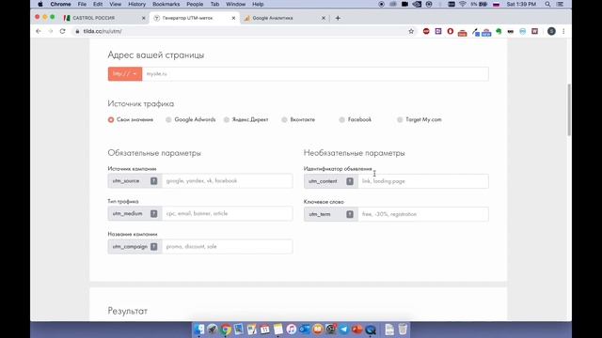The image size is (602, 338).
Task: Click the 'Обязательные параметры' heading
Action: click(x=154, y=153)
